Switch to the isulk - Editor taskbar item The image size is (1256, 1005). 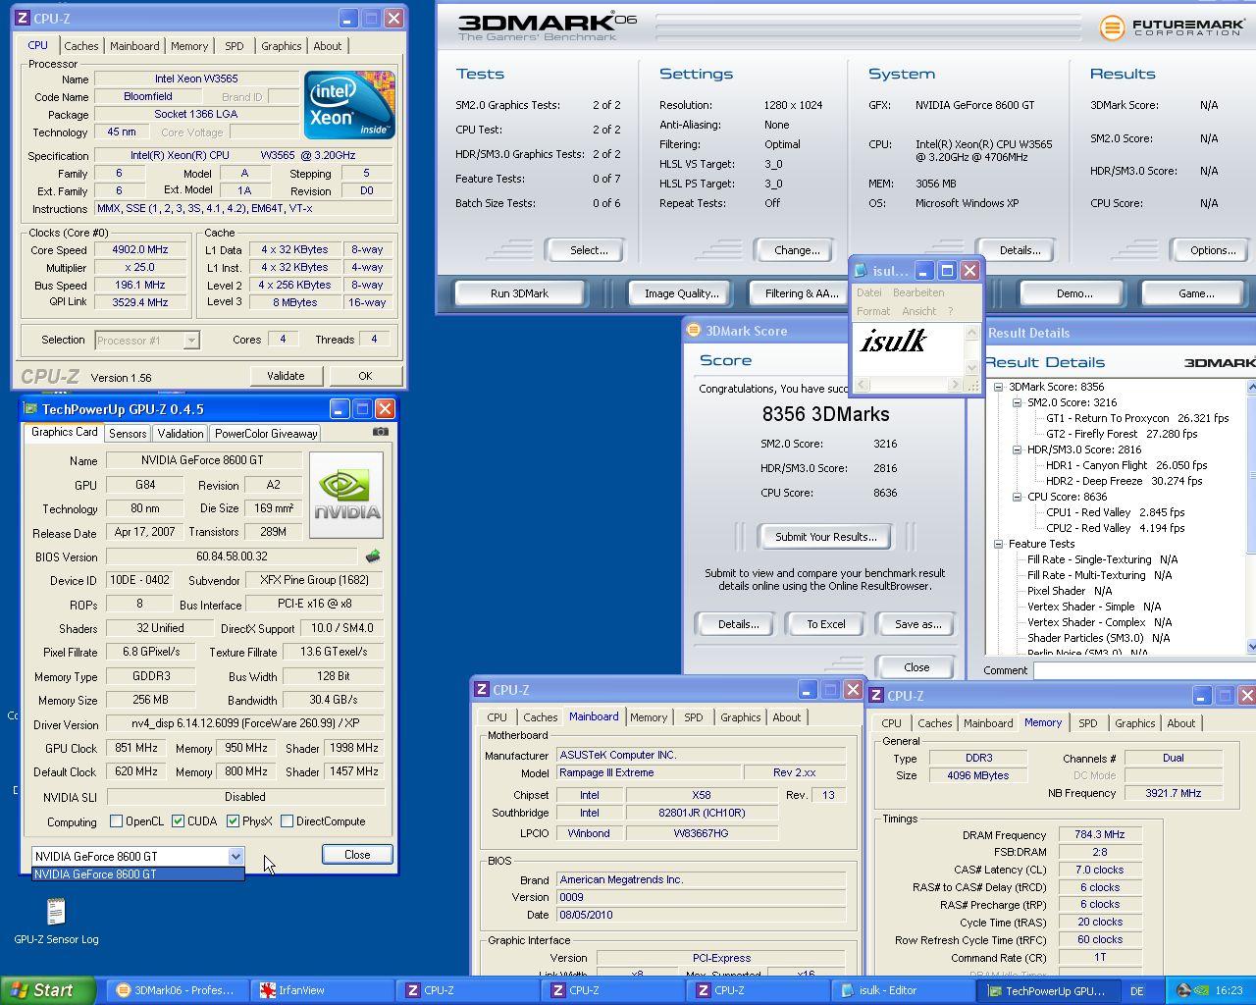click(x=903, y=990)
